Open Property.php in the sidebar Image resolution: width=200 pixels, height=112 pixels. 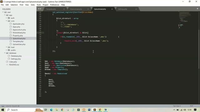[x=18, y=35]
